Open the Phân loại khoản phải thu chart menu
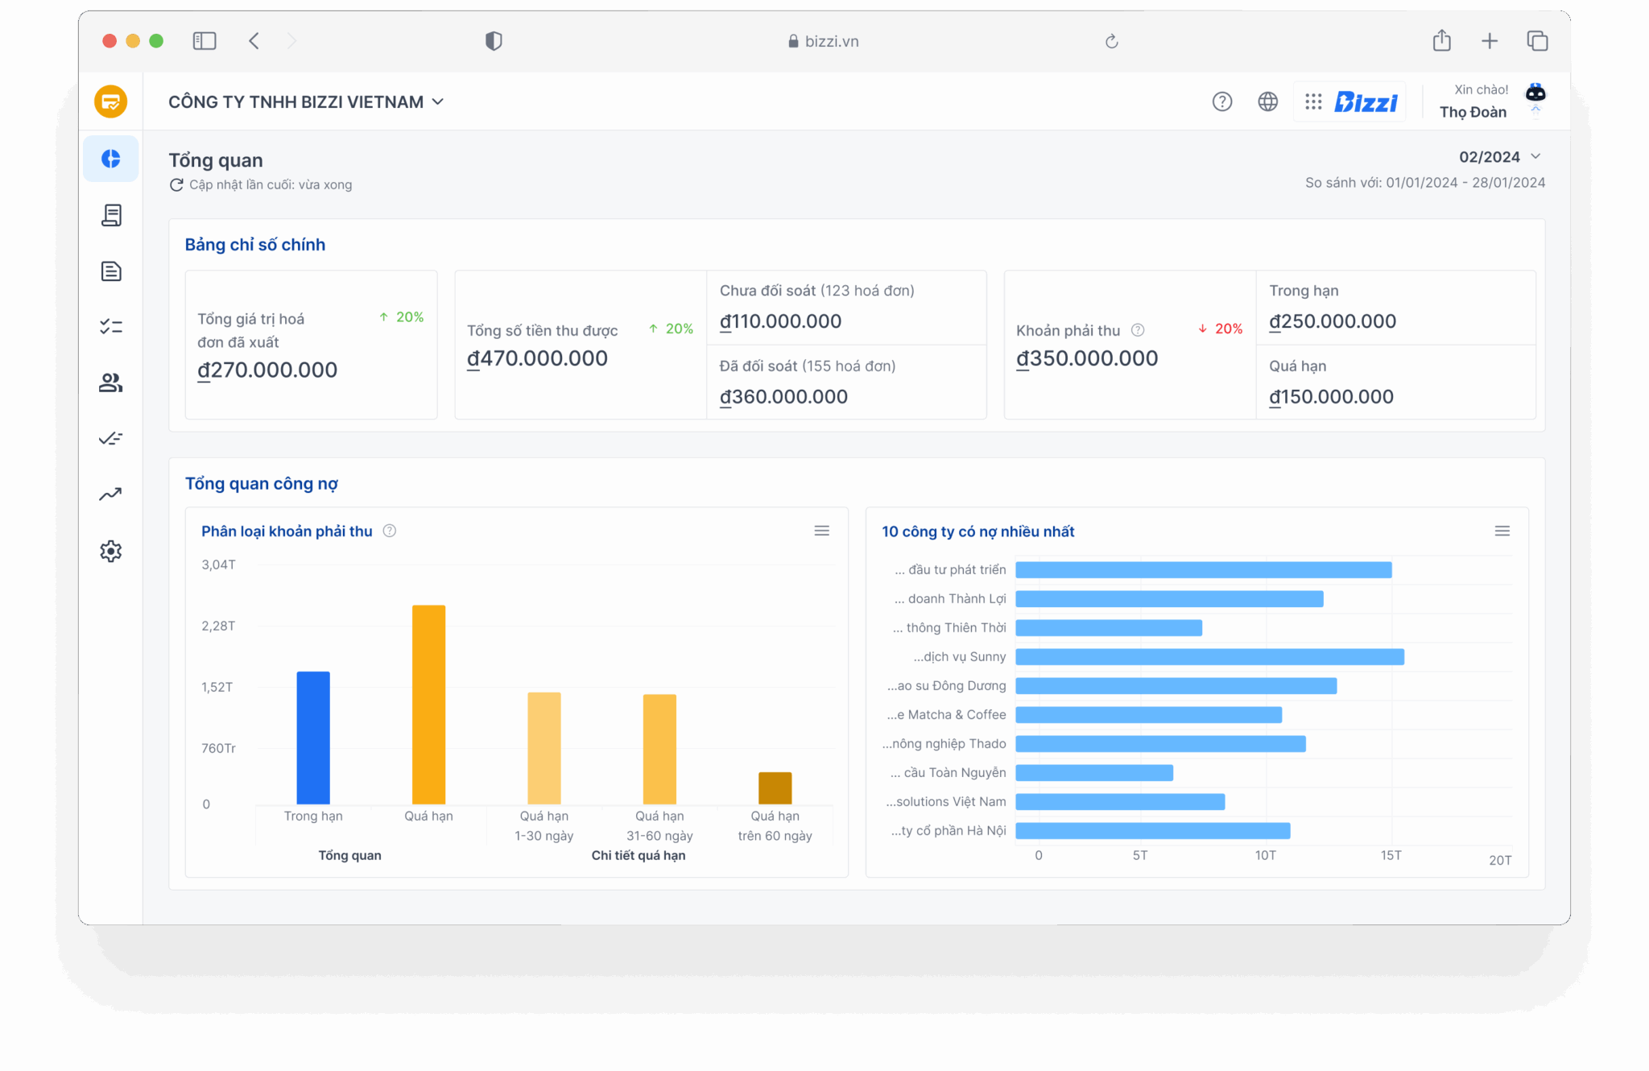Screen dimensions: 1649x1071 (821, 531)
